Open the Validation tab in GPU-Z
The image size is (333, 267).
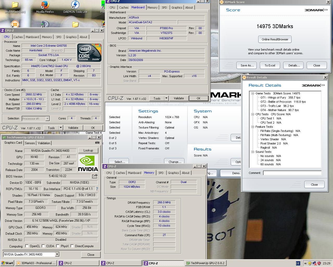pos(44,143)
